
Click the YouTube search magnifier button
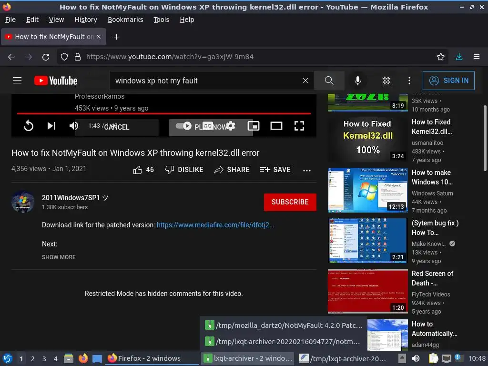(329, 81)
